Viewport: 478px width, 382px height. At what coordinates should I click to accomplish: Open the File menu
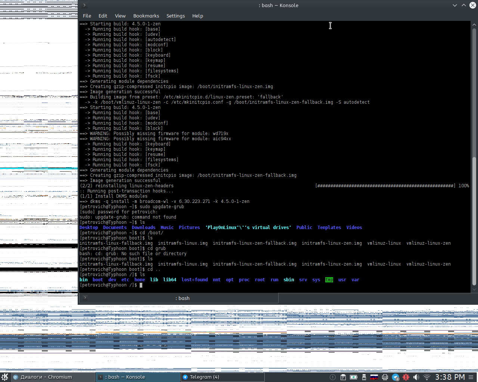[87, 16]
